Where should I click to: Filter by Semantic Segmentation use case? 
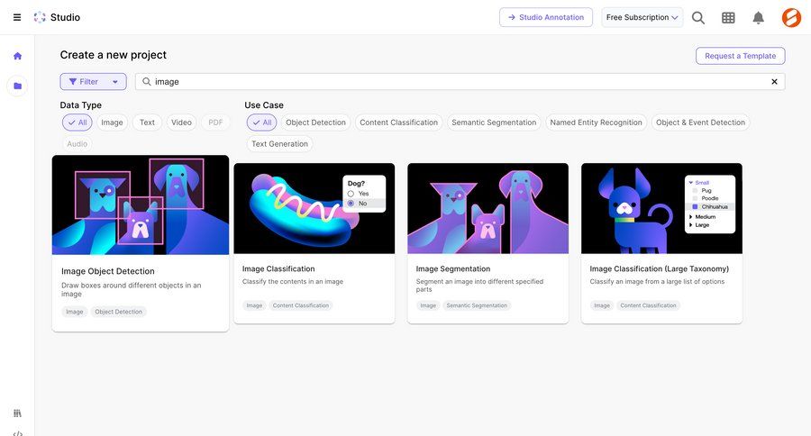pyautogui.click(x=494, y=123)
